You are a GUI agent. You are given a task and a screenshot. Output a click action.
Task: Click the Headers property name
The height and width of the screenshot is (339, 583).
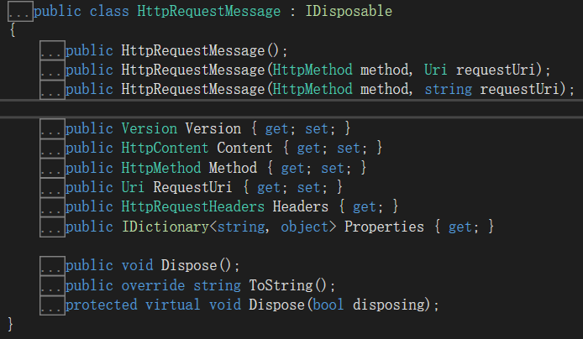(301, 206)
